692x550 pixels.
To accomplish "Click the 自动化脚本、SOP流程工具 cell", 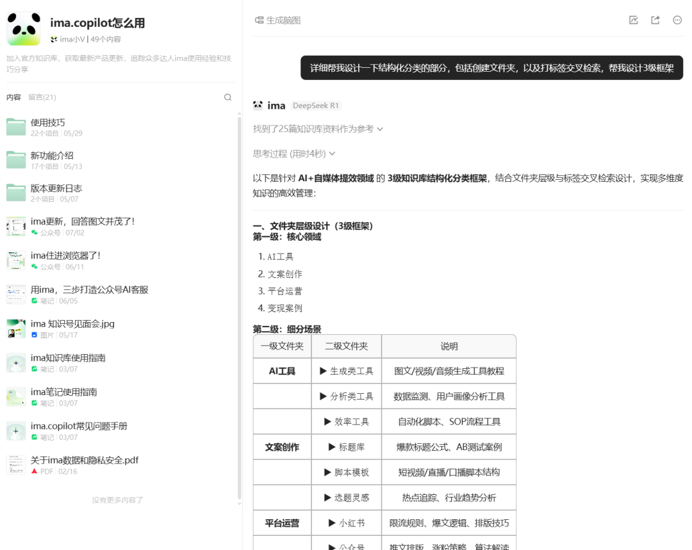I will (449, 422).
